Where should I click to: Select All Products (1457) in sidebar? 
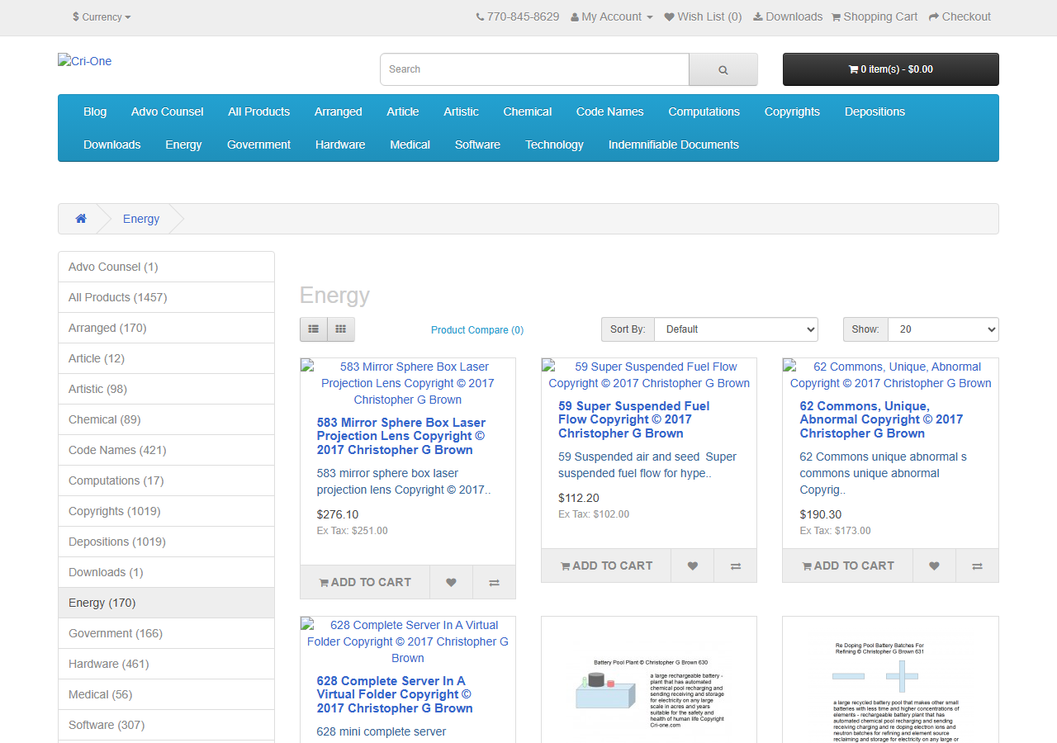pos(166,297)
